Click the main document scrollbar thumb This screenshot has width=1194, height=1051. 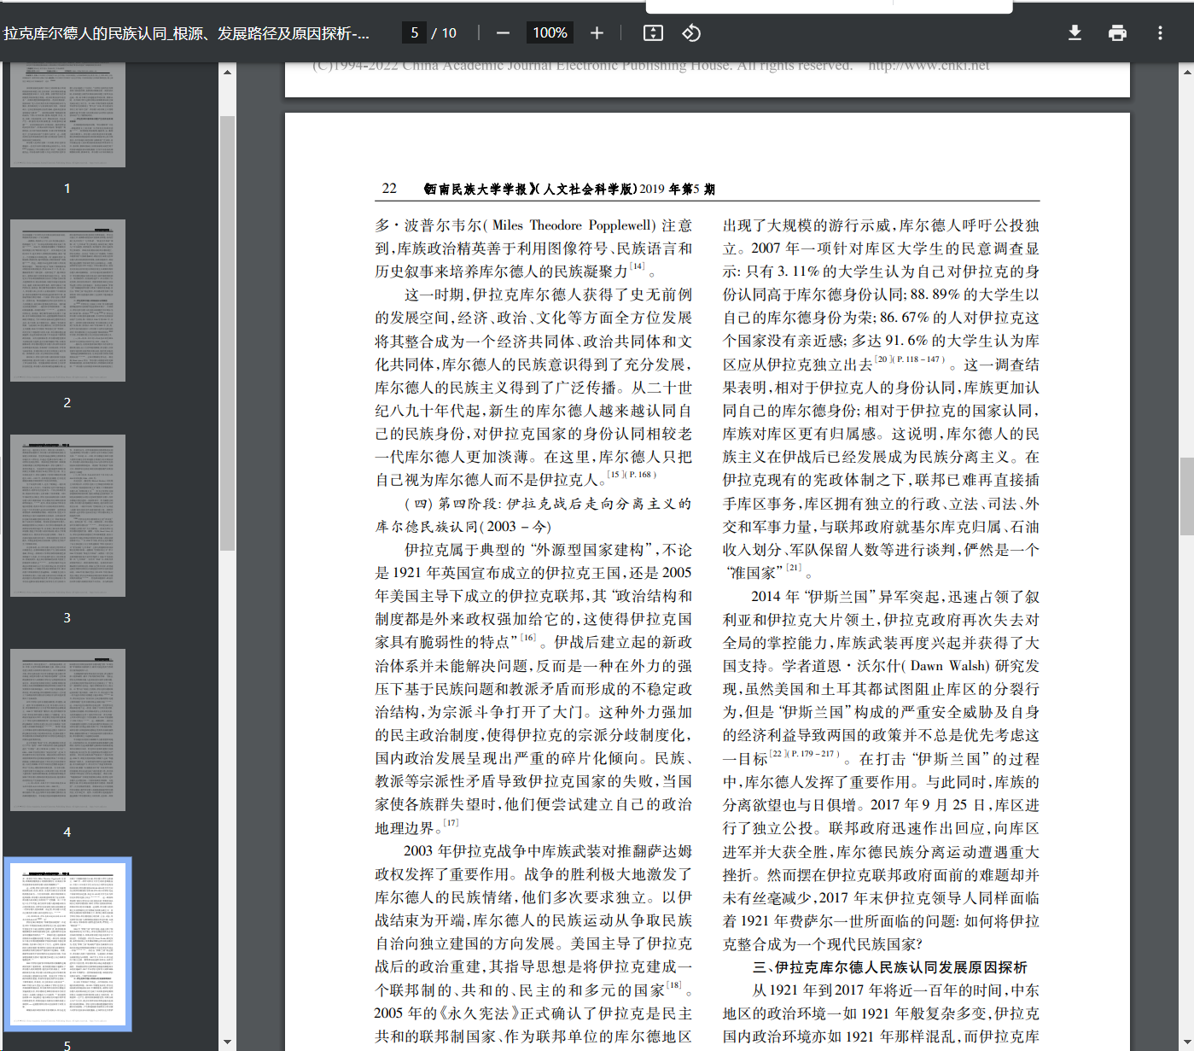click(x=1186, y=494)
